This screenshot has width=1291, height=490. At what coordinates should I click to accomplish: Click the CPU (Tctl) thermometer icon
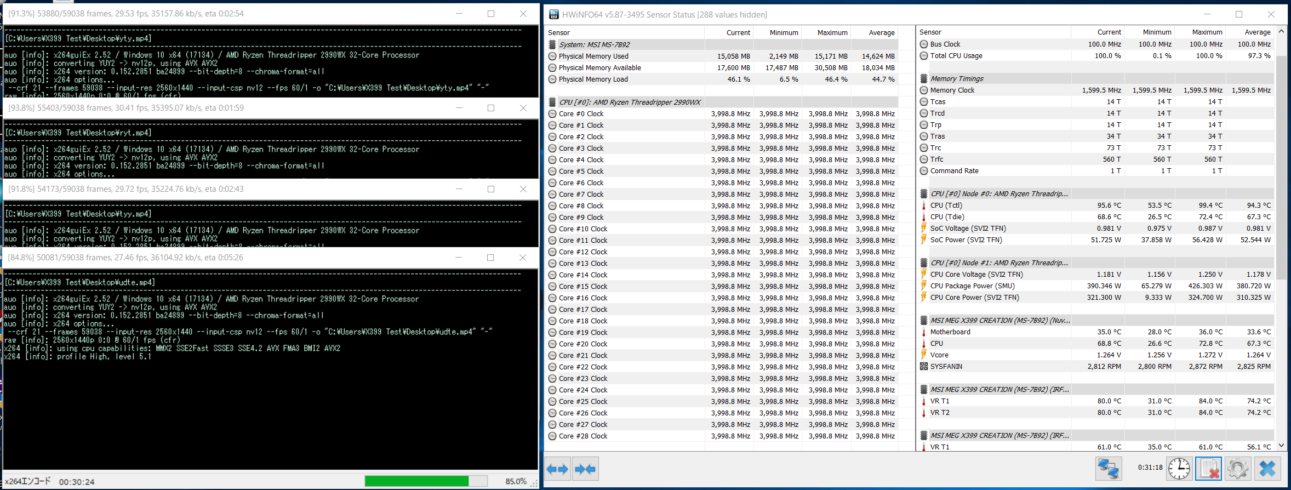924,206
